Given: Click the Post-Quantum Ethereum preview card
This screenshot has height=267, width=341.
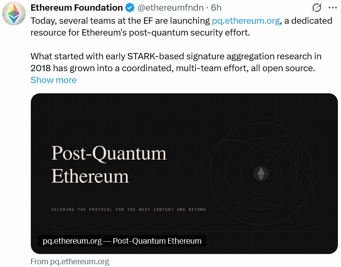Looking at the screenshot, I should (184, 173).
